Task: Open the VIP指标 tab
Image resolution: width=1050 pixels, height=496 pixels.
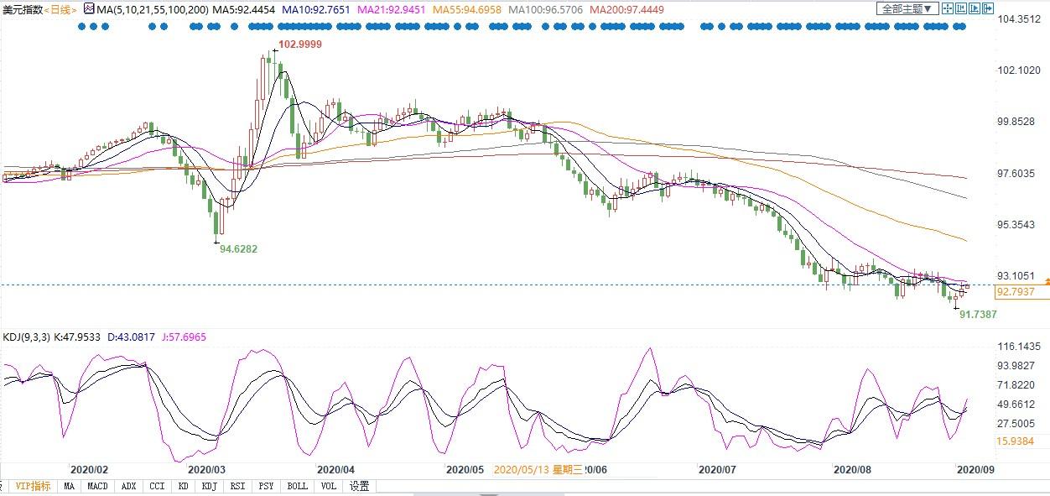Action: tap(33, 486)
